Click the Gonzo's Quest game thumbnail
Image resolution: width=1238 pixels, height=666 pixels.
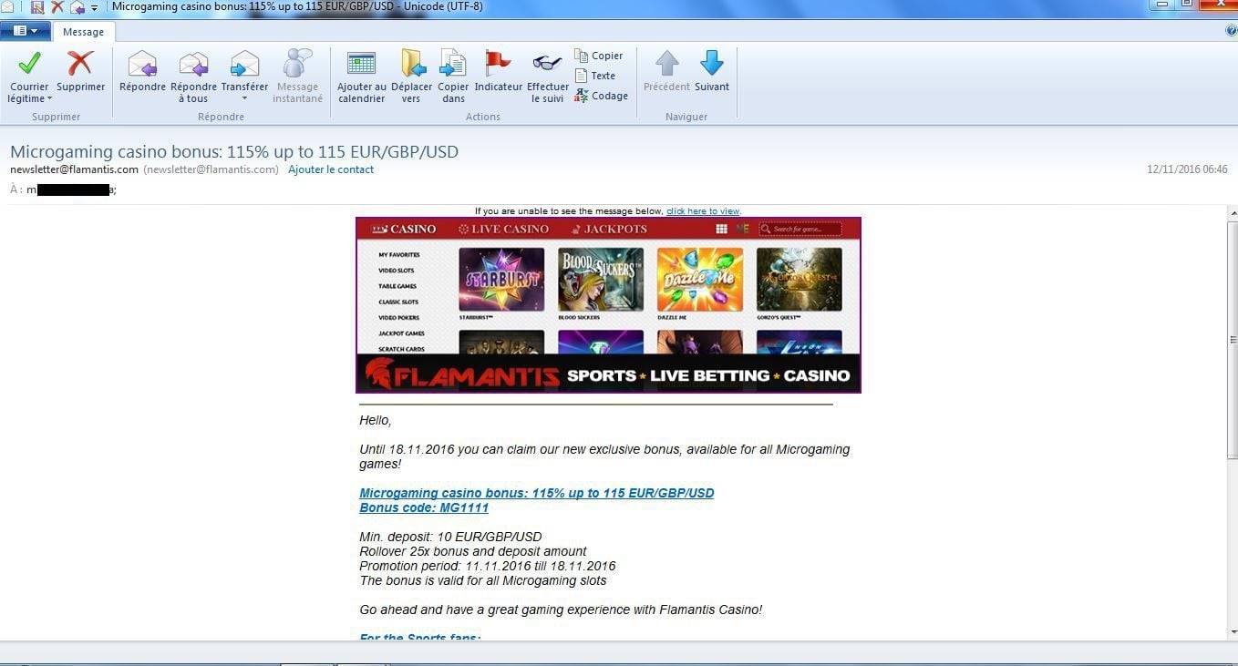[799, 280]
